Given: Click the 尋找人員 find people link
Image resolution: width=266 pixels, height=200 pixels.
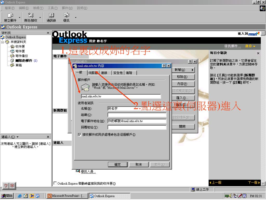Looking at the screenshot, I should click(88, 172).
